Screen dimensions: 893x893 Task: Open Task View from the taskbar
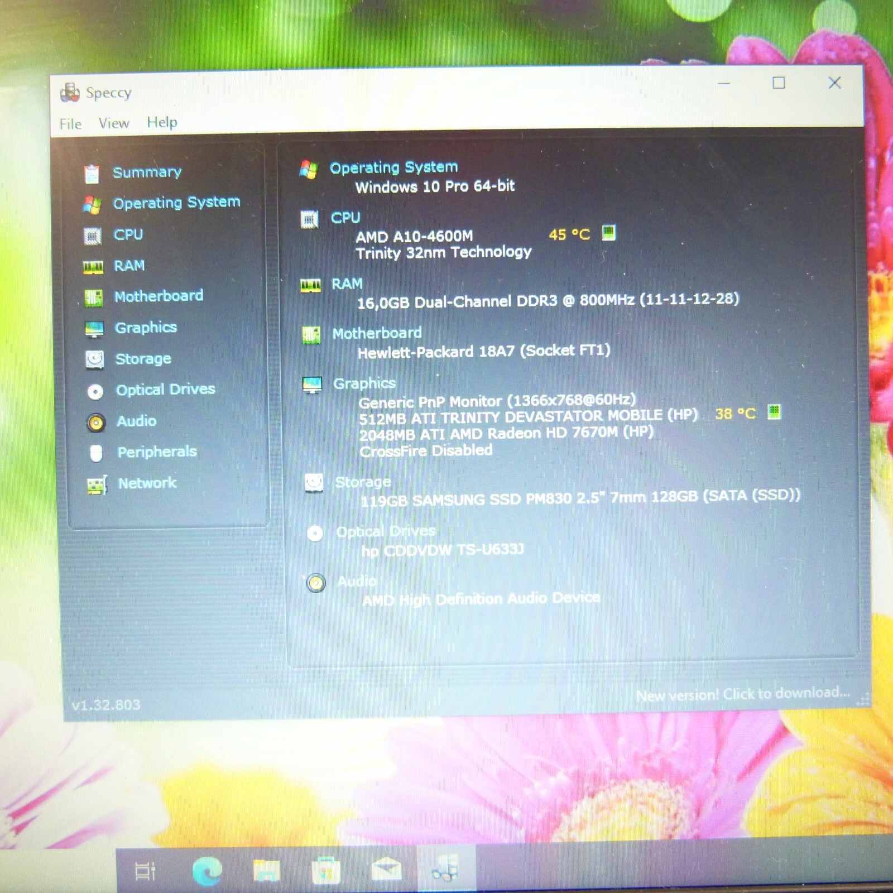[x=145, y=871]
